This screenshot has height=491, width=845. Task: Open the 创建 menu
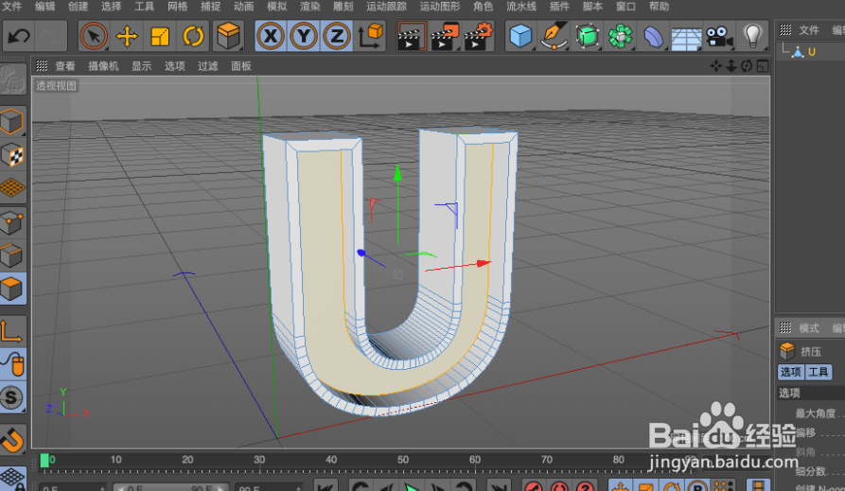pyautogui.click(x=79, y=7)
